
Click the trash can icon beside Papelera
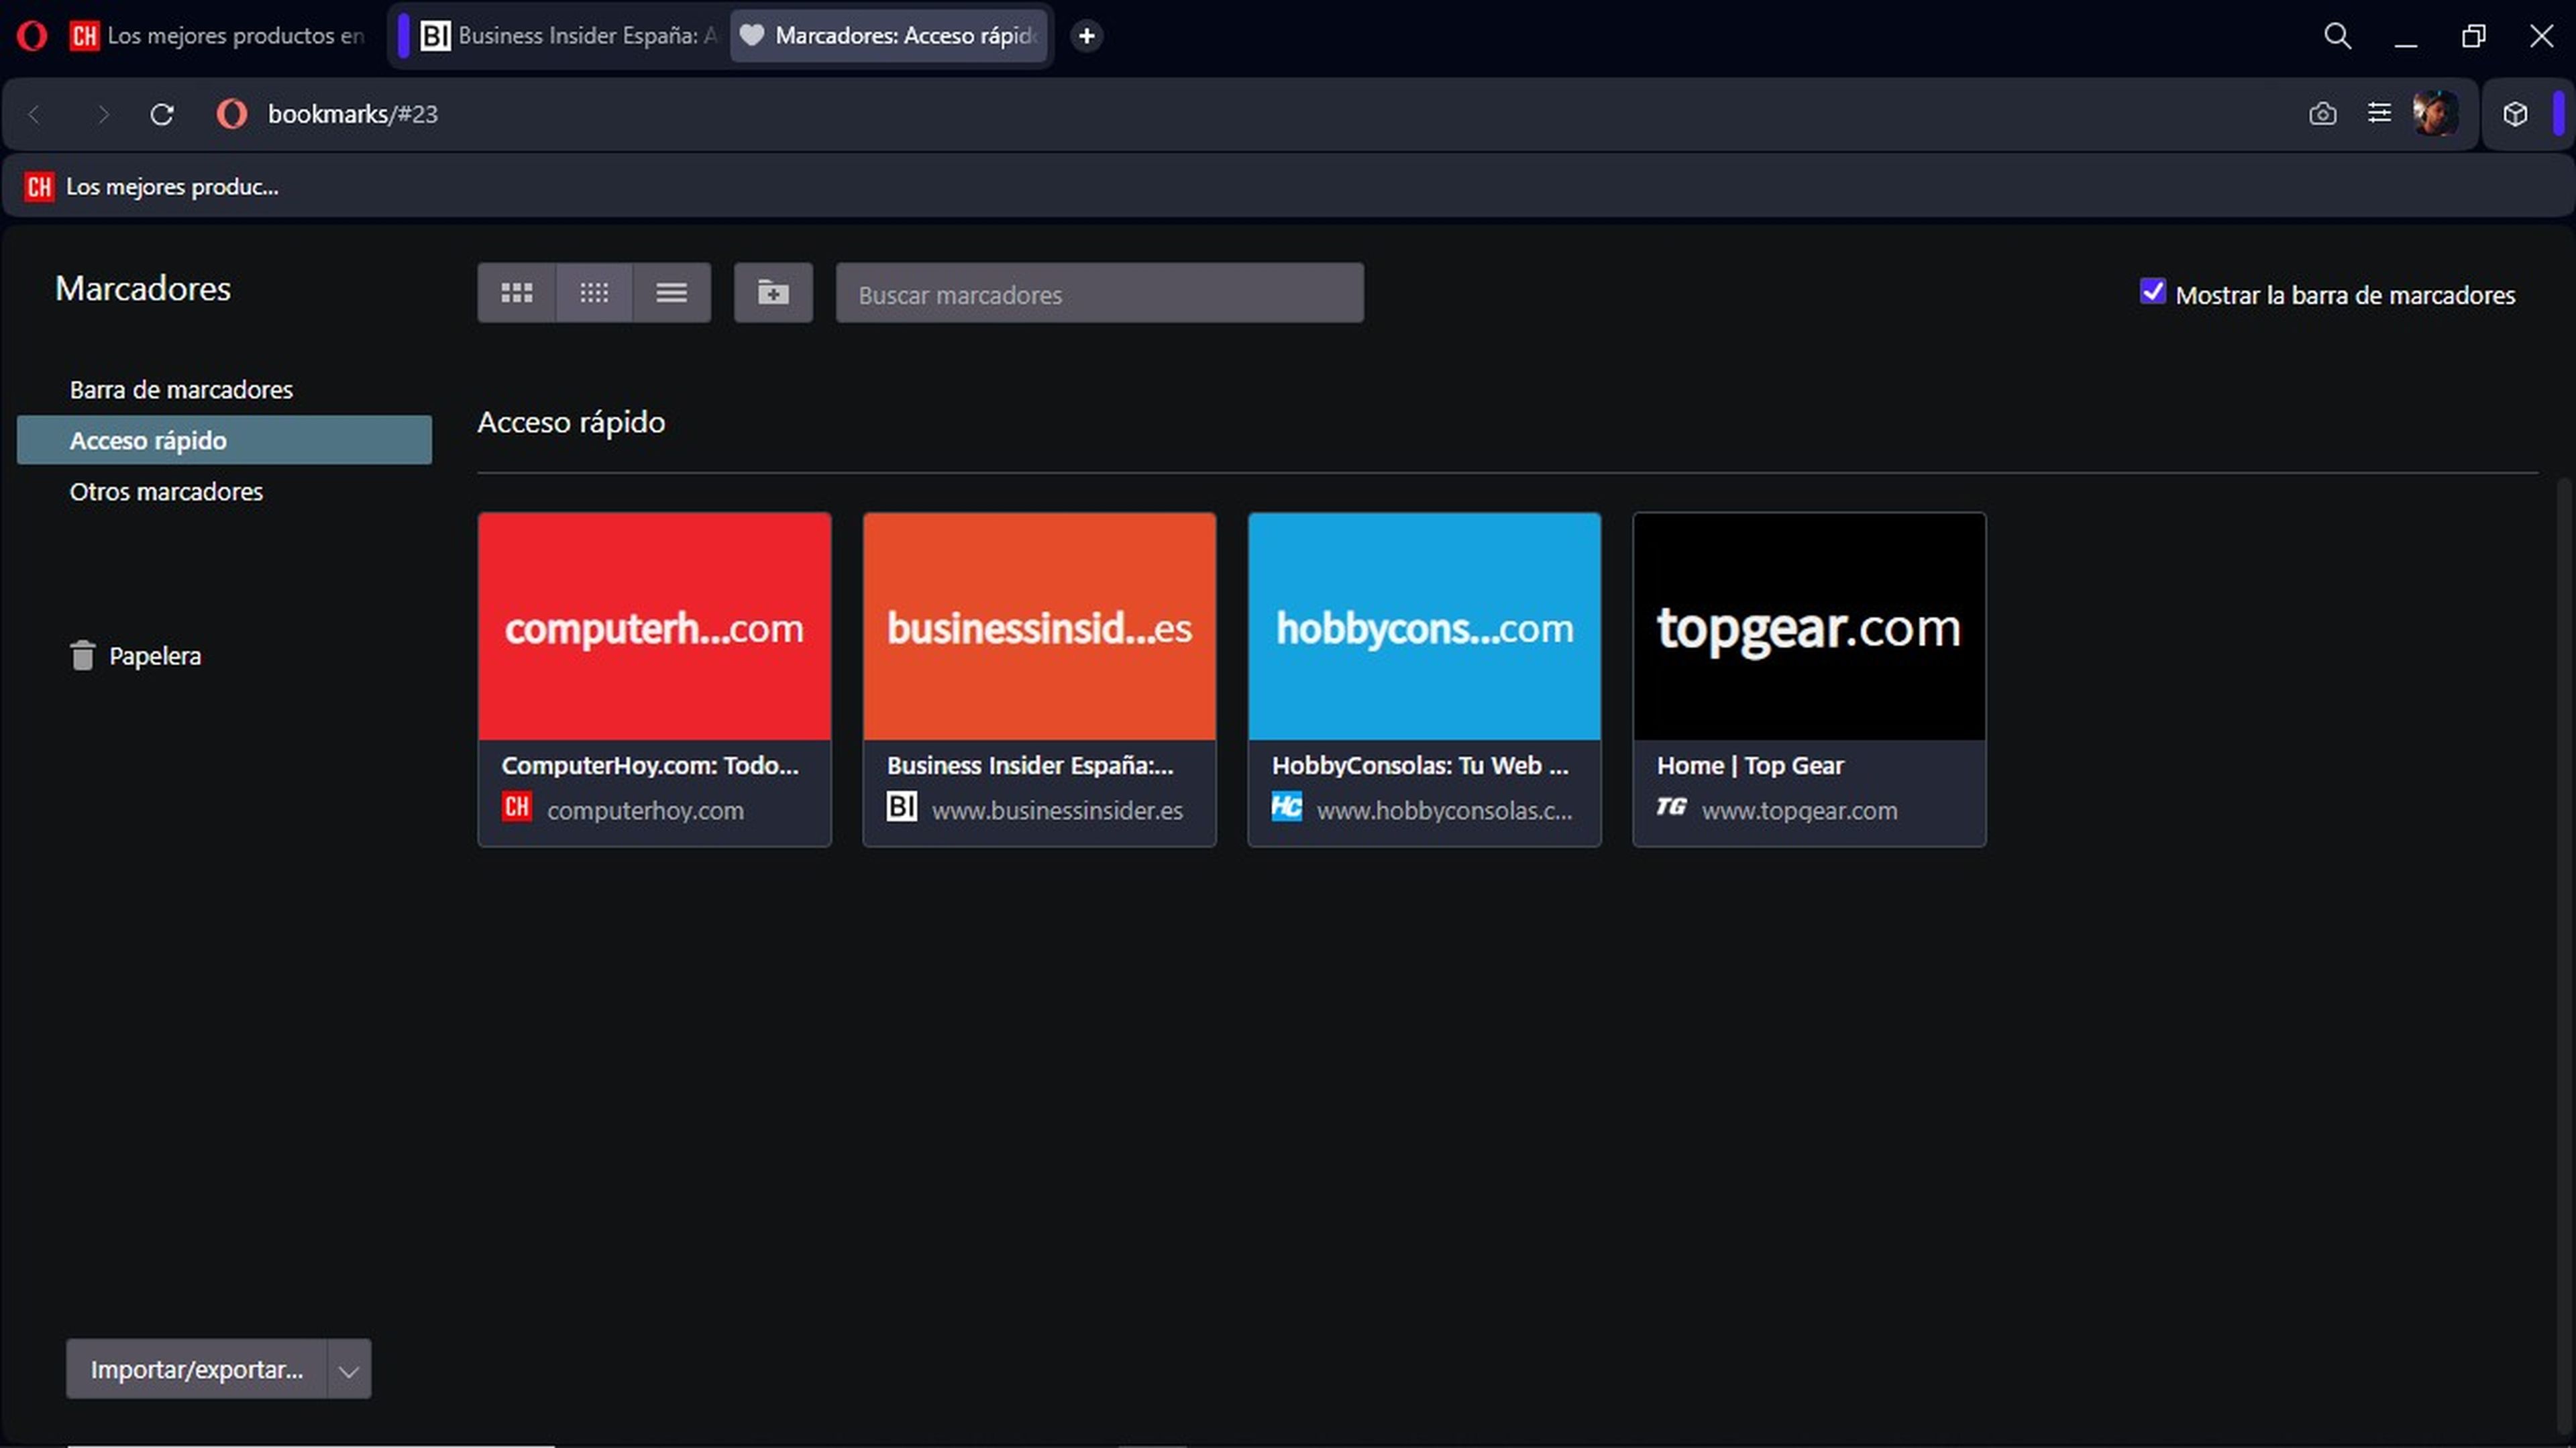tap(83, 656)
